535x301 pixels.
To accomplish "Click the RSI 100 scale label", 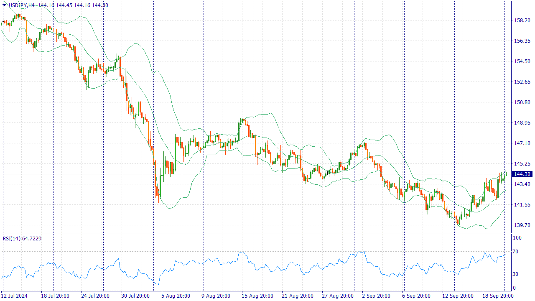I will pyautogui.click(x=517, y=238).
